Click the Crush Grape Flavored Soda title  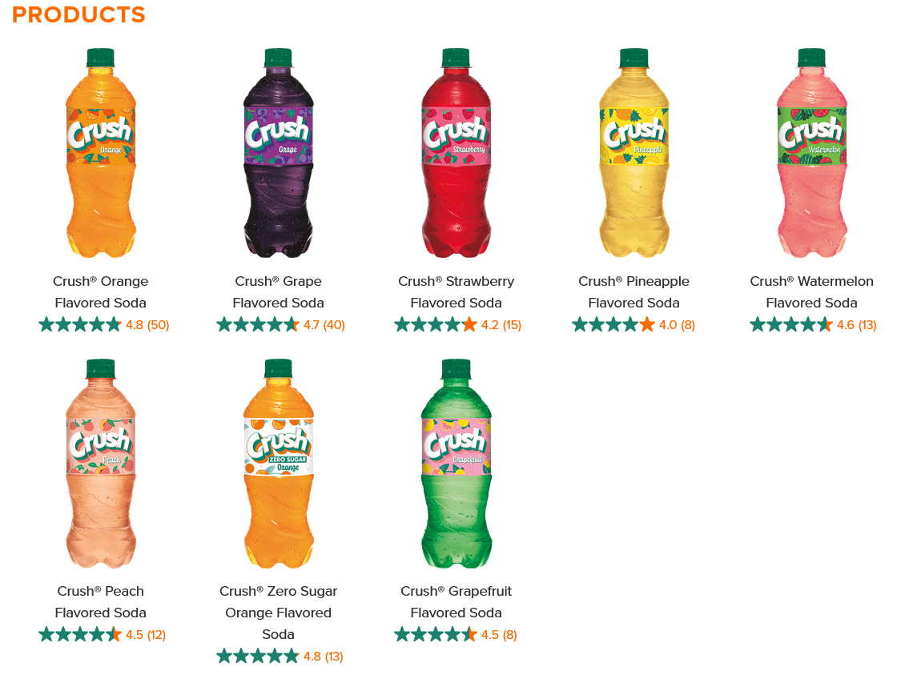coord(279,291)
